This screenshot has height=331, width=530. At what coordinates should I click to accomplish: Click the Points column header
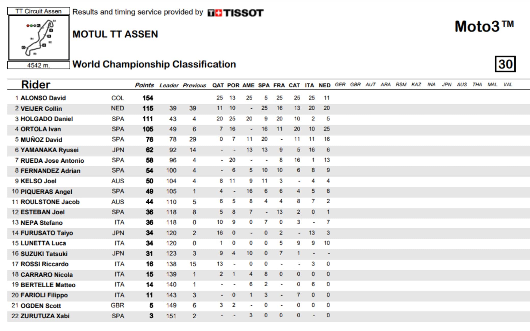point(144,85)
